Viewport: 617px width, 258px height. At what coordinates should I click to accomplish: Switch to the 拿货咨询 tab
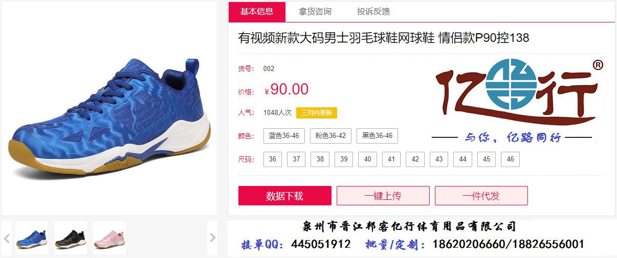315,11
